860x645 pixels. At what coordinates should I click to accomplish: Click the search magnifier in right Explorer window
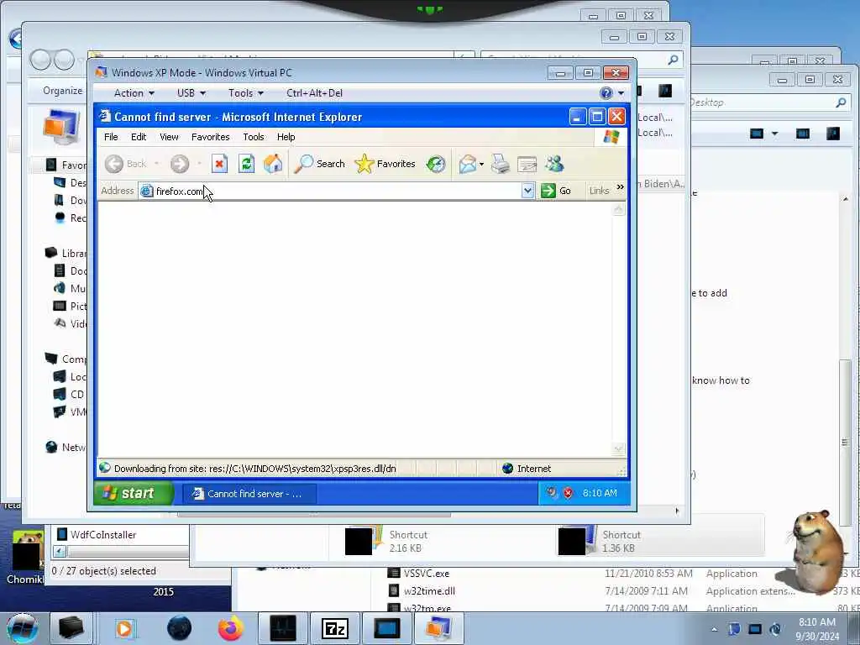point(840,102)
